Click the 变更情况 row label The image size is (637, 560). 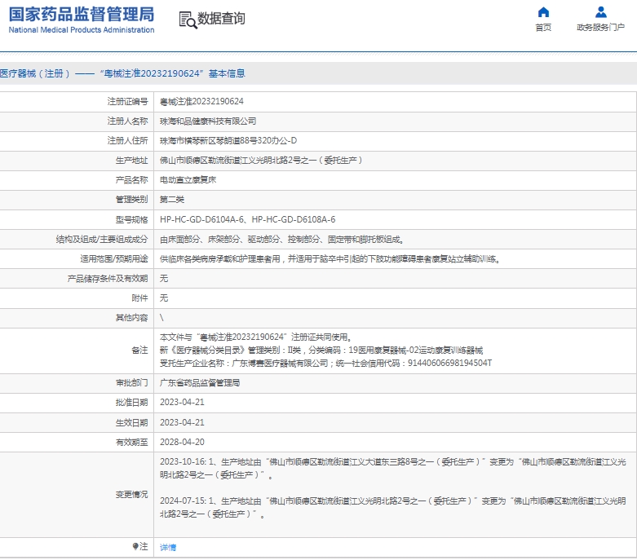(x=131, y=495)
